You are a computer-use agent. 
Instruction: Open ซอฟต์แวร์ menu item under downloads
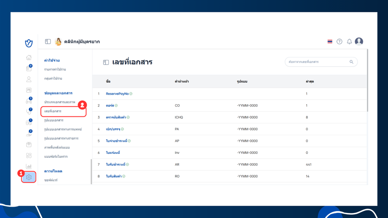click(x=51, y=180)
